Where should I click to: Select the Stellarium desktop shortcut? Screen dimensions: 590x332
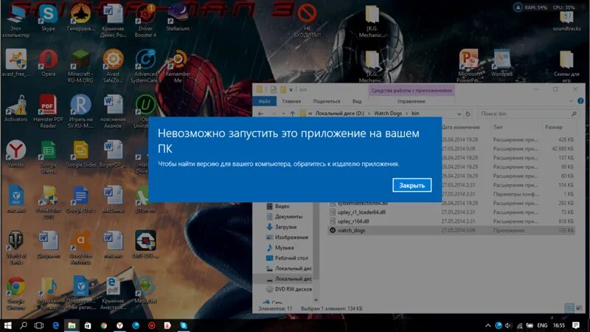[x=178, y=18]
